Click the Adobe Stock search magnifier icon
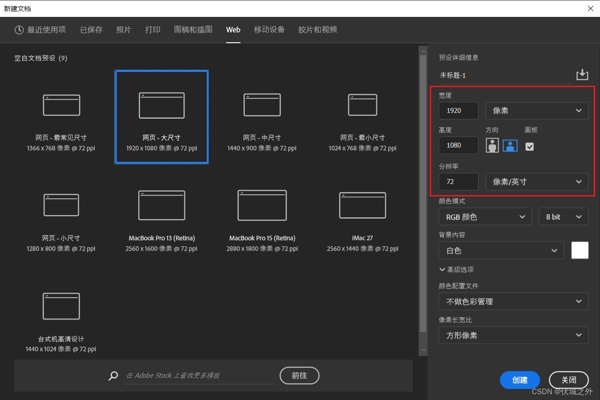 tap(113, 376)
